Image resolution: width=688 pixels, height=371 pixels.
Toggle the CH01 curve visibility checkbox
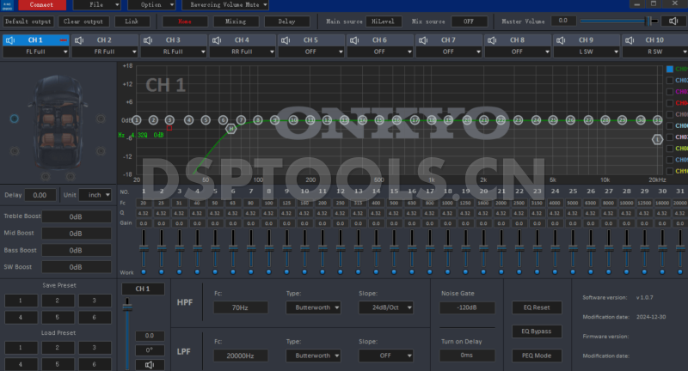click(670, 69)
